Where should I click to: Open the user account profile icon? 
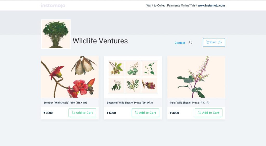[190, 43]
